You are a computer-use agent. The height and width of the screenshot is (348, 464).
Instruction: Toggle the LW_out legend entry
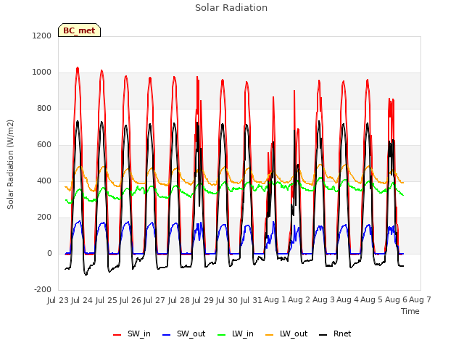pyautogui.click(x=286, y=333)
